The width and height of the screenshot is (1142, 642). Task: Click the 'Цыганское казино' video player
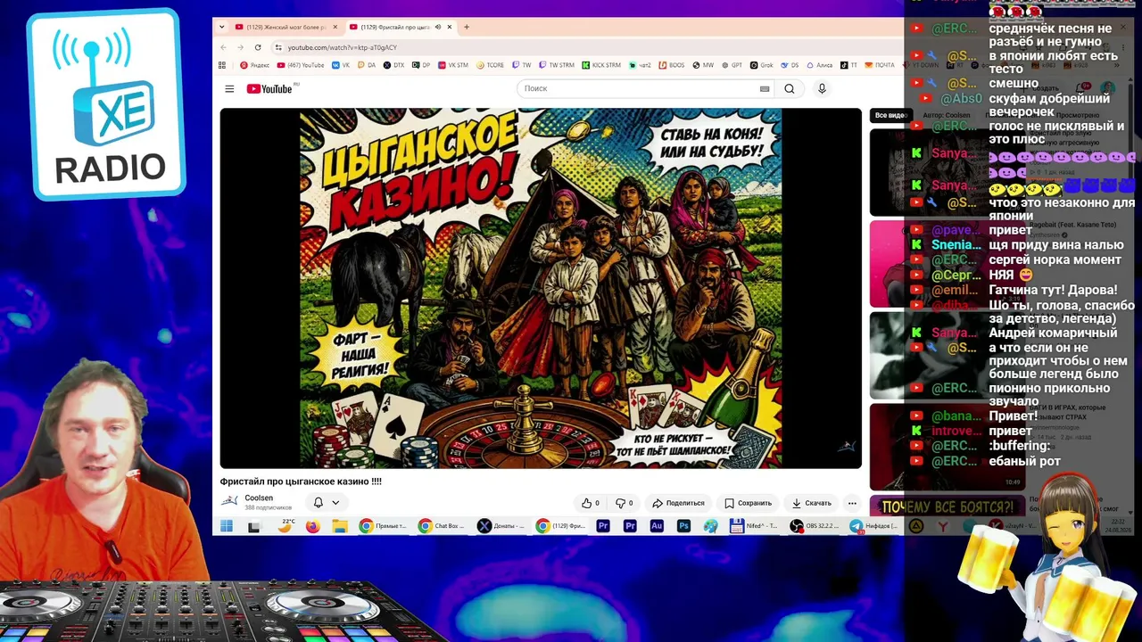coord(541,288)
